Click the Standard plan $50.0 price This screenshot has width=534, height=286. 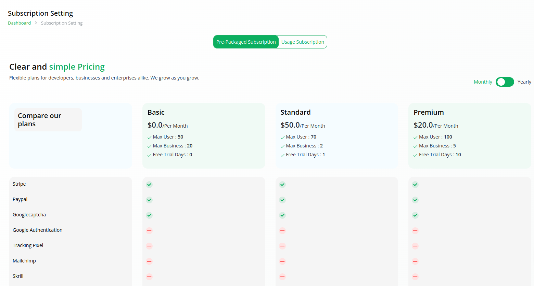(290, 125)
